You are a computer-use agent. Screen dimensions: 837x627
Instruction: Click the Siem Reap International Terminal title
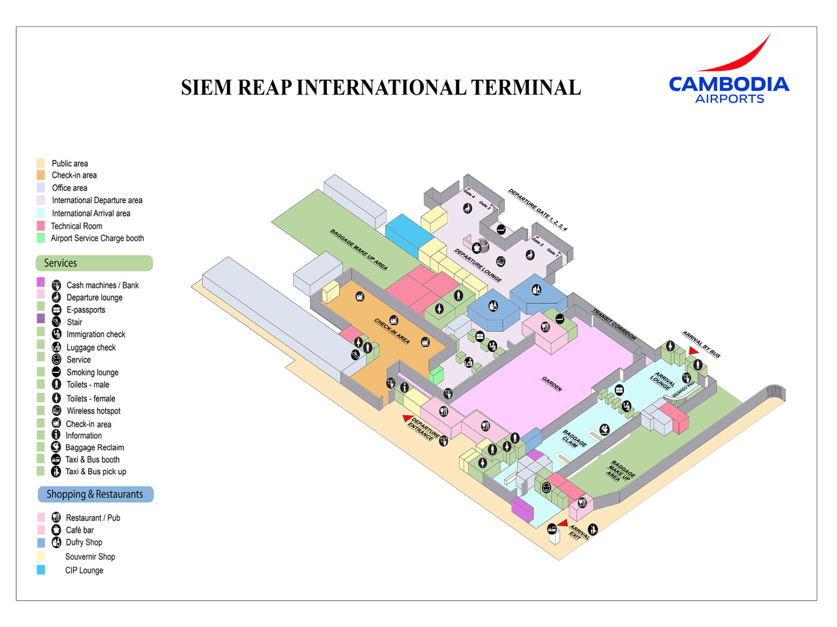(x=381, y=88)
